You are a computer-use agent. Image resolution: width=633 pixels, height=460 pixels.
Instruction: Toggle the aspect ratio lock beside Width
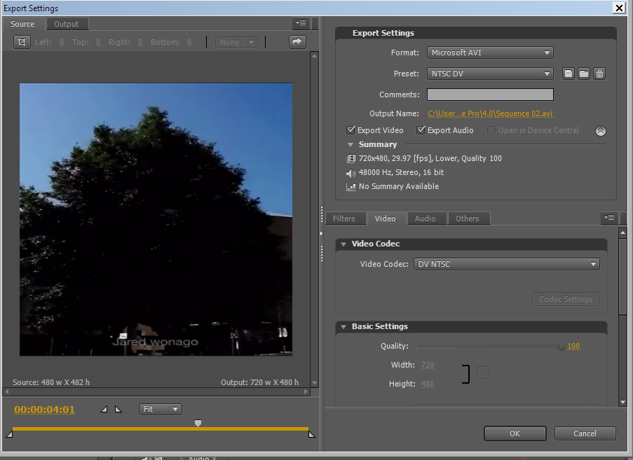pyautogui.click(x=483, y=373)
